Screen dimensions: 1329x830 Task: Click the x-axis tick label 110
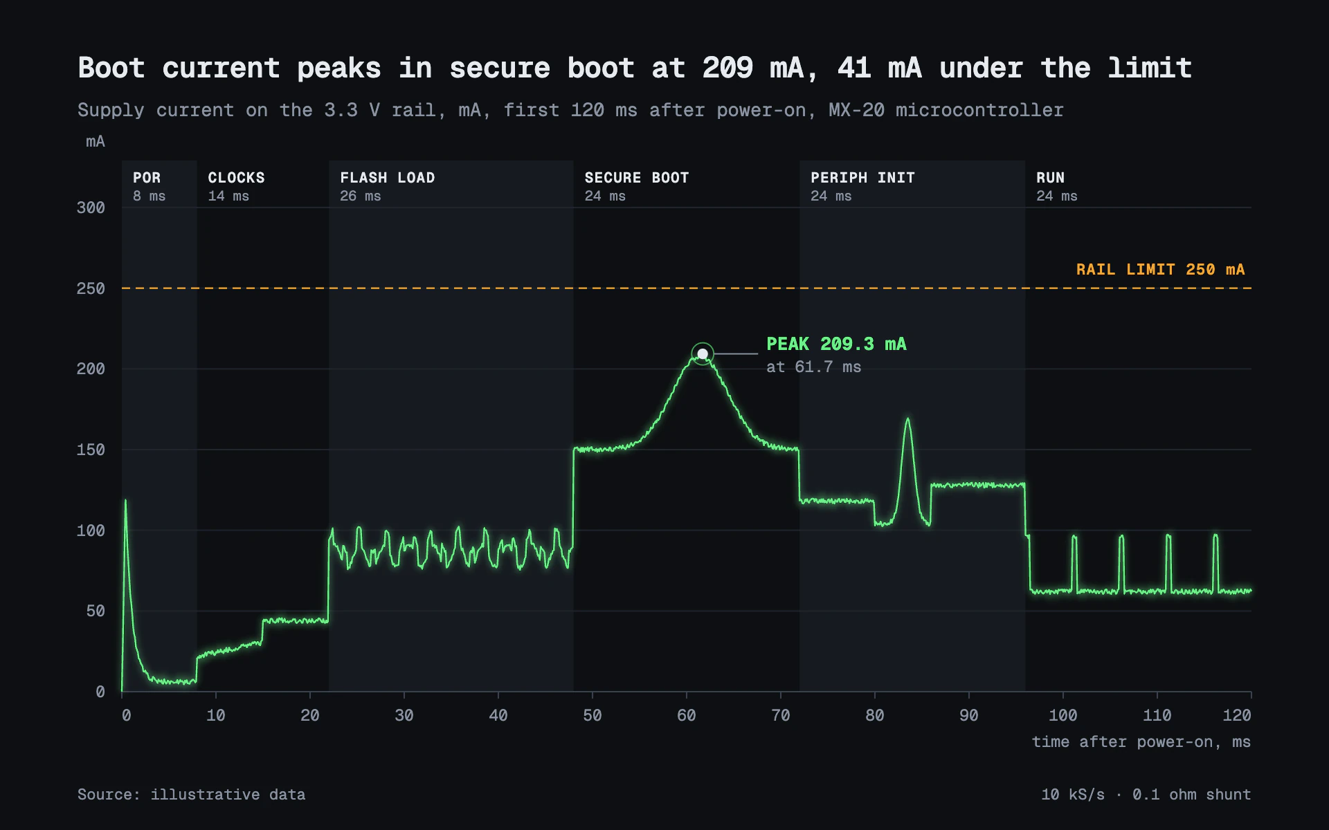pos(1157,715)
